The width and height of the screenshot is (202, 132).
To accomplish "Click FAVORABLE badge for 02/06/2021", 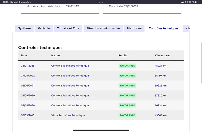I will 127,85.
